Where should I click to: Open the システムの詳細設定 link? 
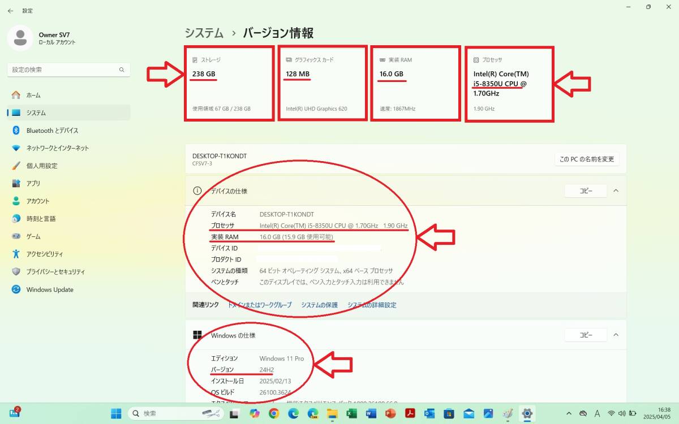pyautogui.click(x=372, y=305)
